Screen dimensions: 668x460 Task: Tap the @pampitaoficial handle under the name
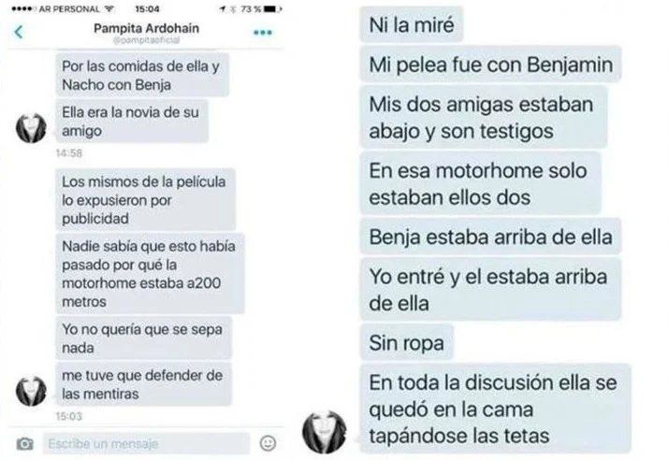click(146, 40)
